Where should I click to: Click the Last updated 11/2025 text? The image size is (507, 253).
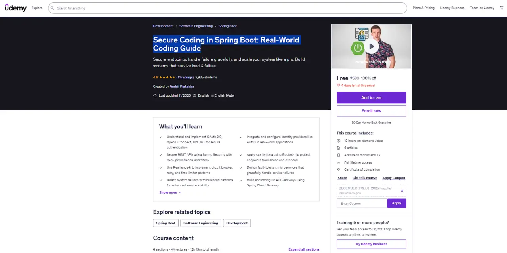[x=175, y=95]
